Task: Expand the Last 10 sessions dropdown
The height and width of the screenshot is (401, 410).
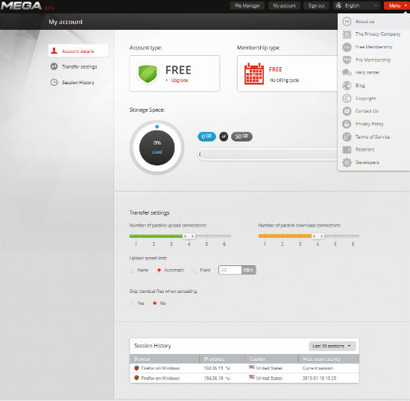Action: [332, 346]
